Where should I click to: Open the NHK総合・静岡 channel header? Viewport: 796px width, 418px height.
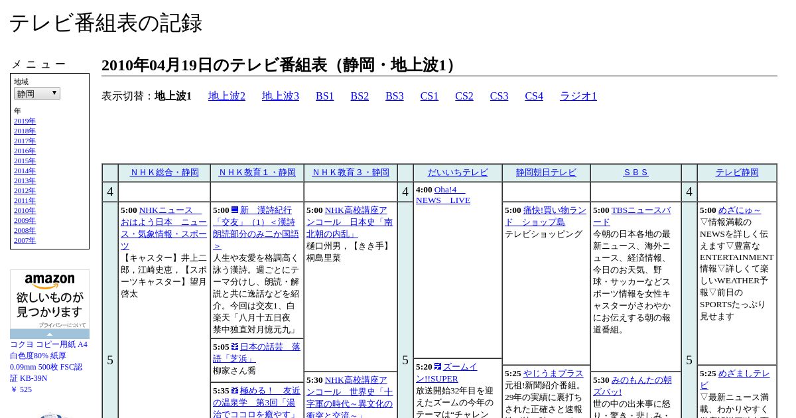[165, 173]
